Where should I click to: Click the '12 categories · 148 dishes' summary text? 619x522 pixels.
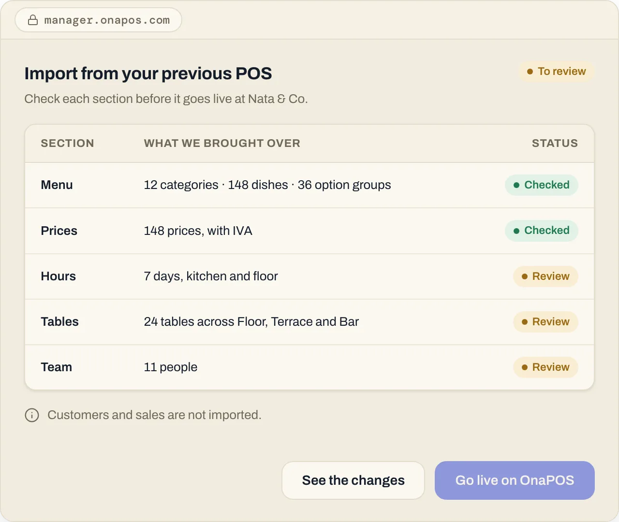(x=267, y=185)
